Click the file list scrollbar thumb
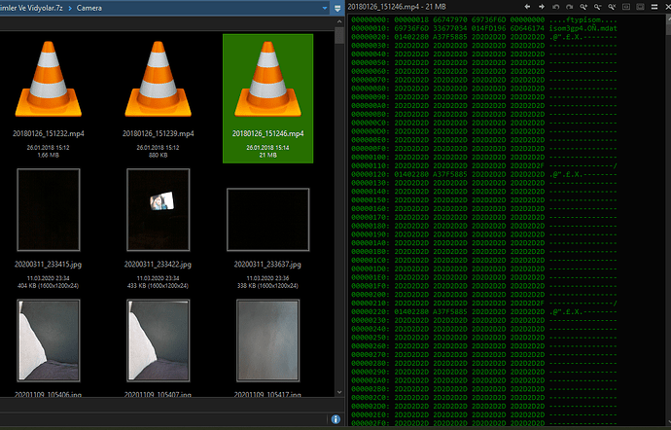671x430 pixels. [x=339, y=36]
